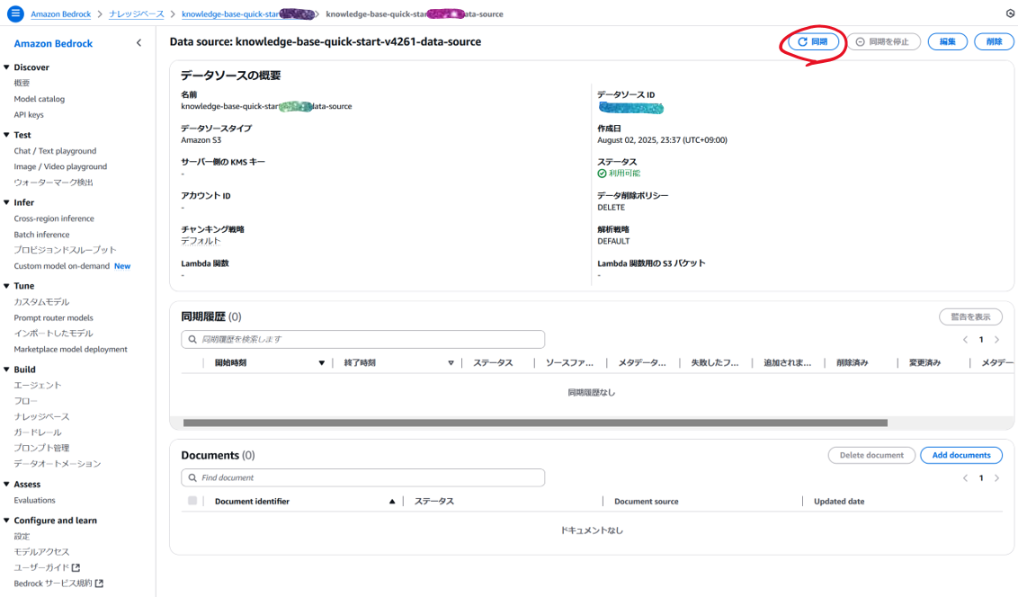Click the 同期を停止 button

coord(883,41)
